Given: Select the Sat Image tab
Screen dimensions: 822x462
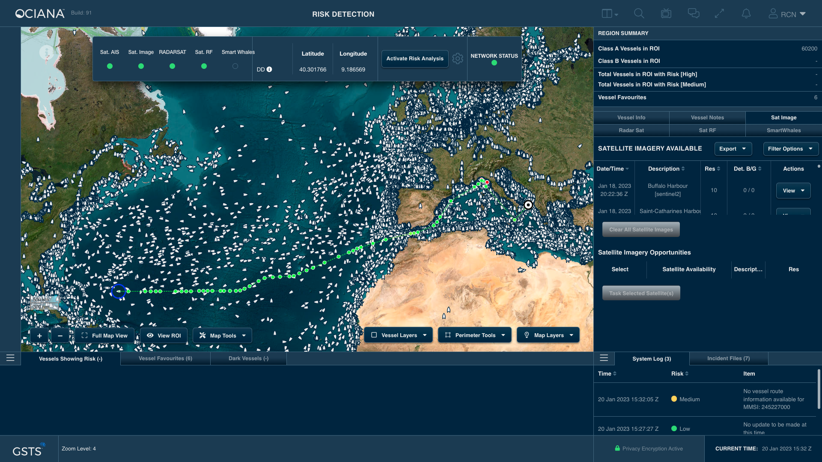Looking at the screenshot, I should [783, 118].
